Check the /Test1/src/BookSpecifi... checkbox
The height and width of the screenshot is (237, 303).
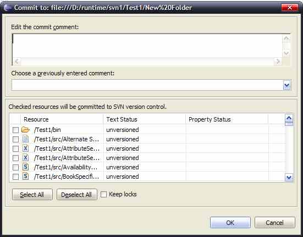[x=15, y=177]
